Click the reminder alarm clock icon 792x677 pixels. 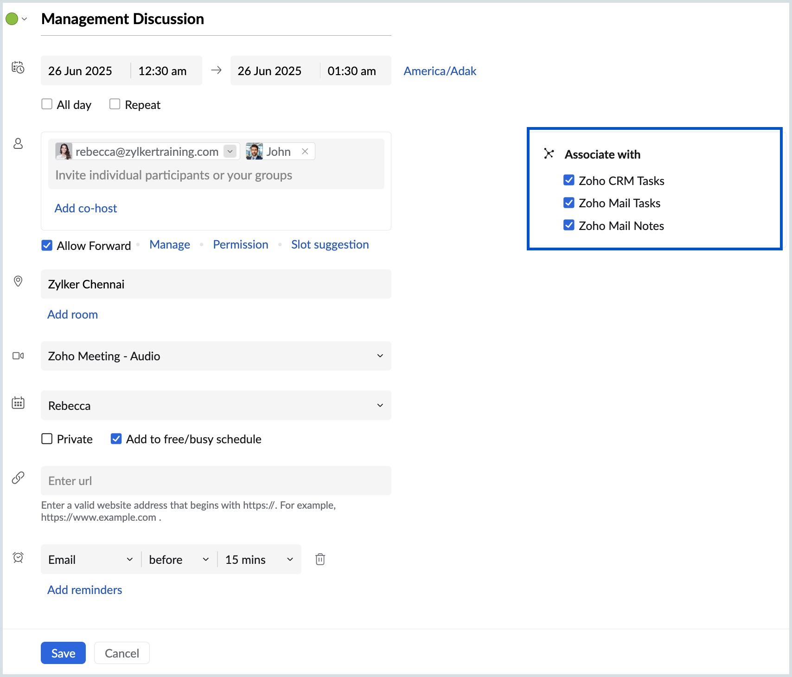[18, 557]
